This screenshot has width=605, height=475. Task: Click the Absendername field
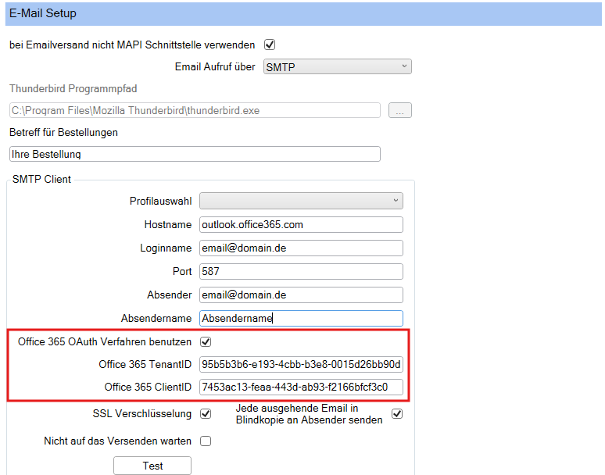301,319
